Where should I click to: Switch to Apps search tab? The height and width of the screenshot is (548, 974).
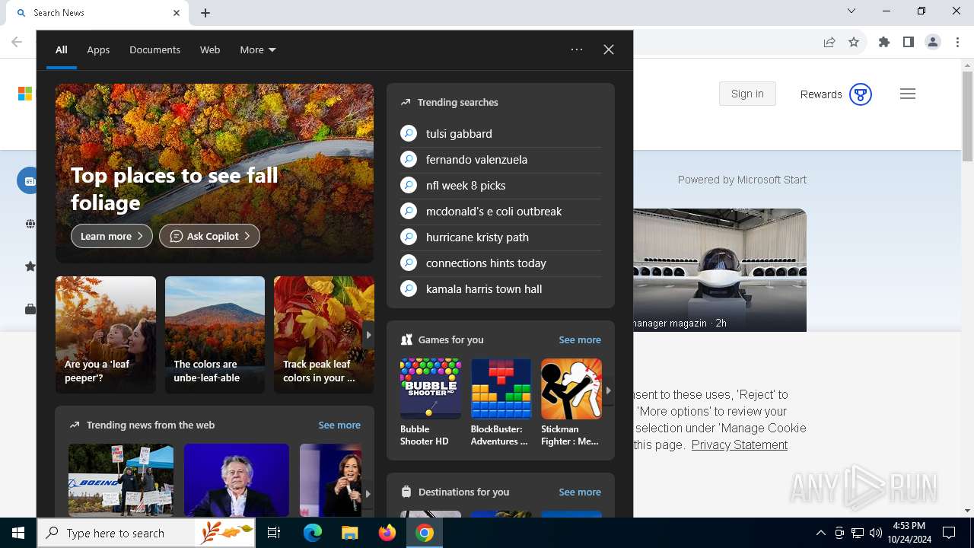click(98, 49)
